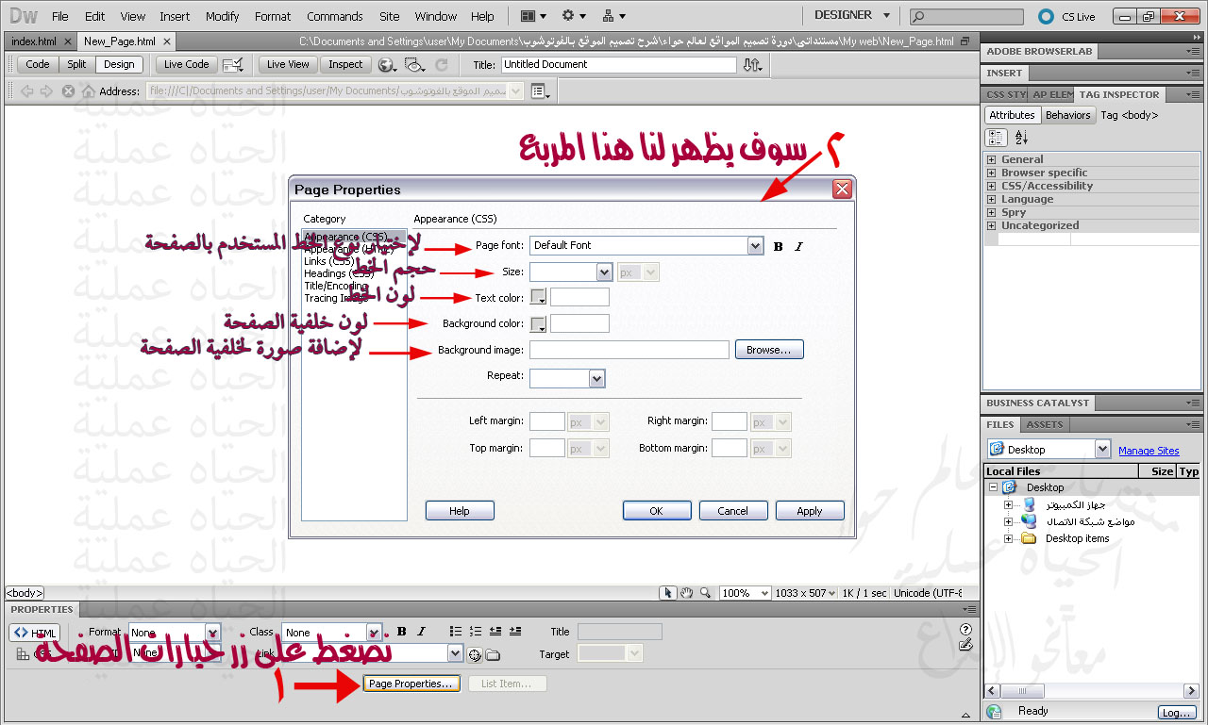Open the Background color swatch picker

click(538, 324)
